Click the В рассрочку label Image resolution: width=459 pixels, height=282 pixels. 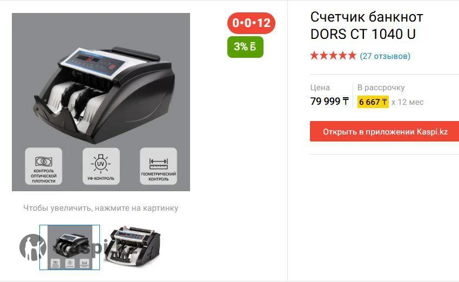coord(381,88)
